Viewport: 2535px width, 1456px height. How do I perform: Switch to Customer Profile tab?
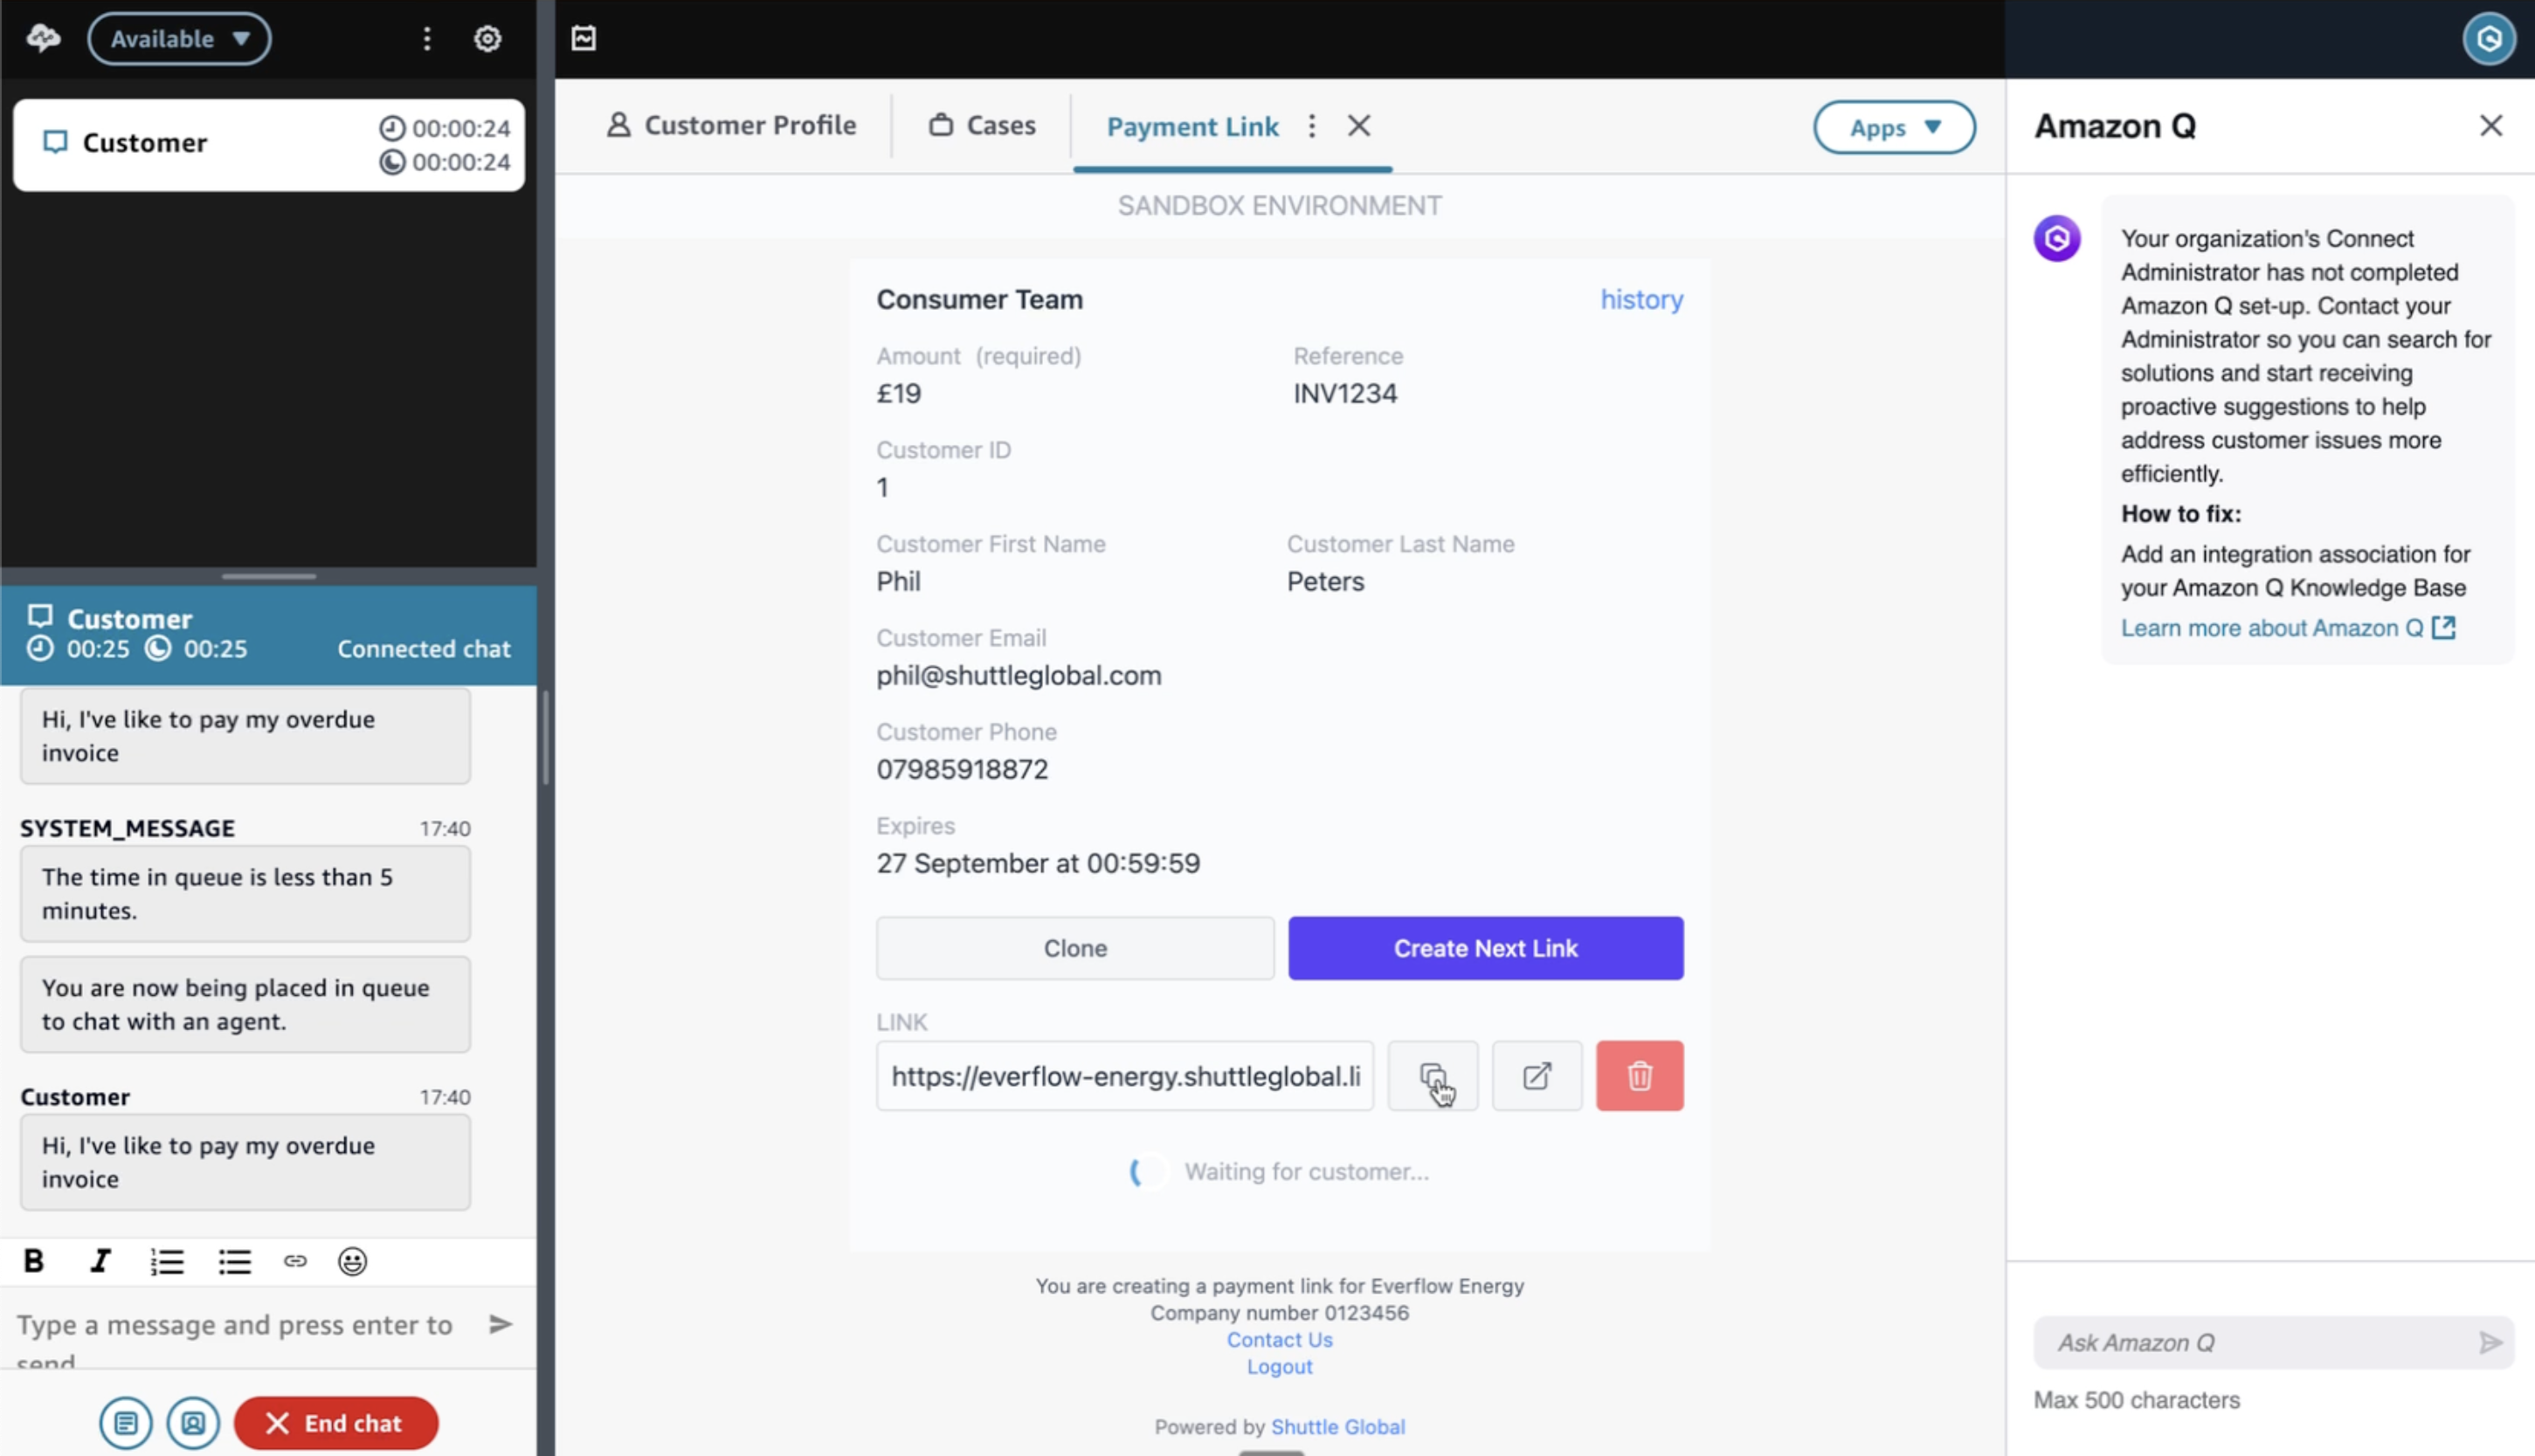coord(731,126)
